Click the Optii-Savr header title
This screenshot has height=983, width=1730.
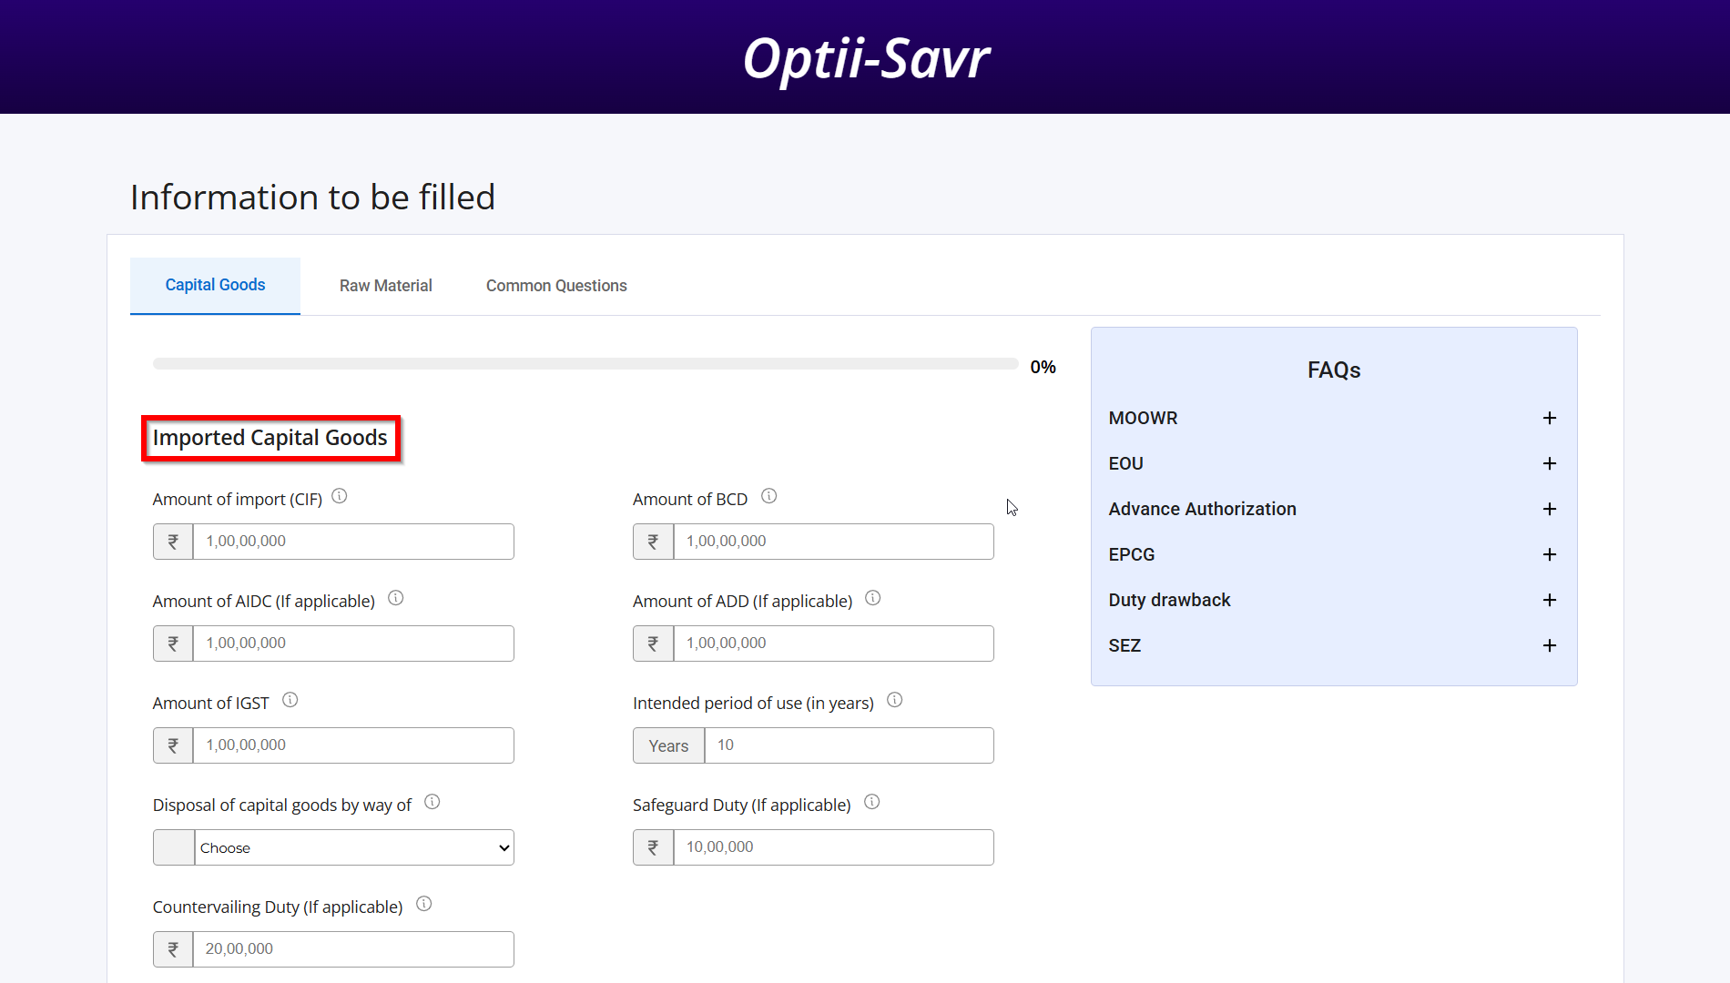point(865,58)
